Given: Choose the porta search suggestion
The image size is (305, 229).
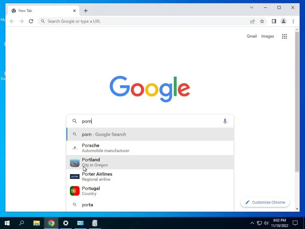Looking at the screenshot, I should 150,205.
